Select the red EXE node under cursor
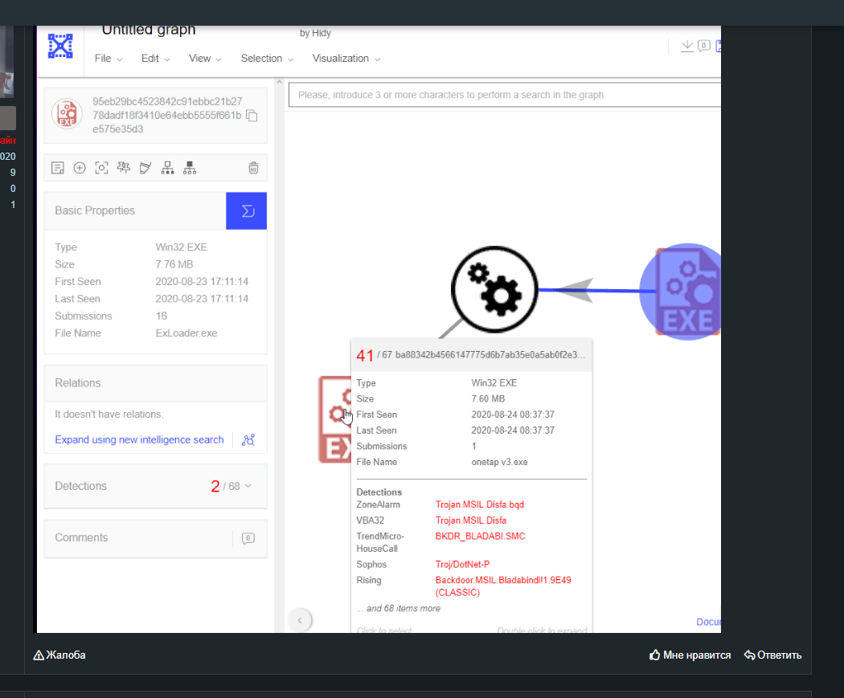844x698 pixels. (335, 419)
